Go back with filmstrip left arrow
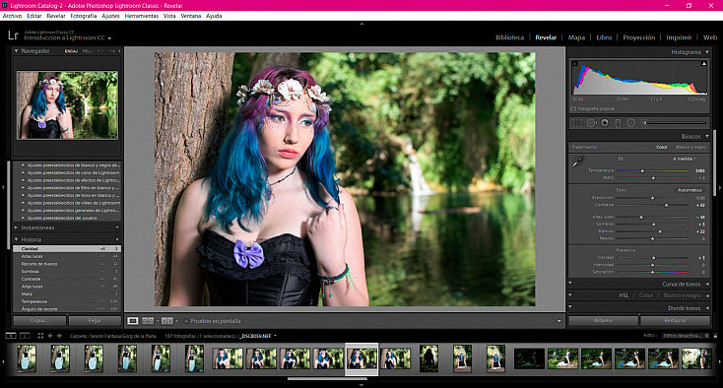 tap(50, 336)
